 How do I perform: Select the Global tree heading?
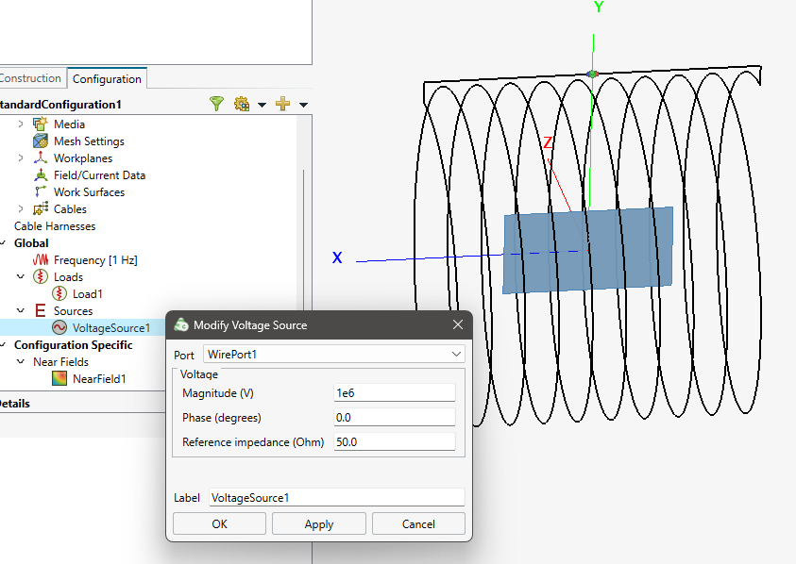[x=31, y=243]
